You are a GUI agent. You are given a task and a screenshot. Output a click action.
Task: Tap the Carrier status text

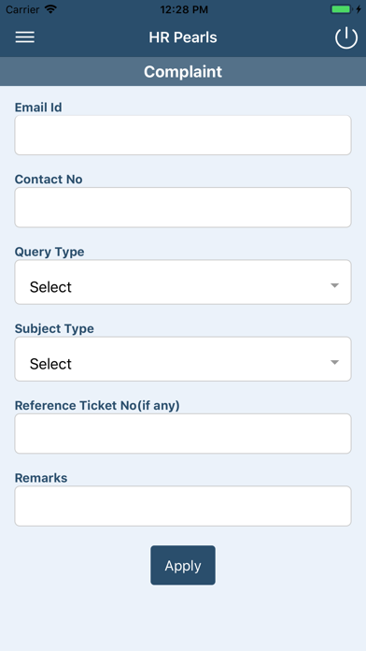pos(22,9)
